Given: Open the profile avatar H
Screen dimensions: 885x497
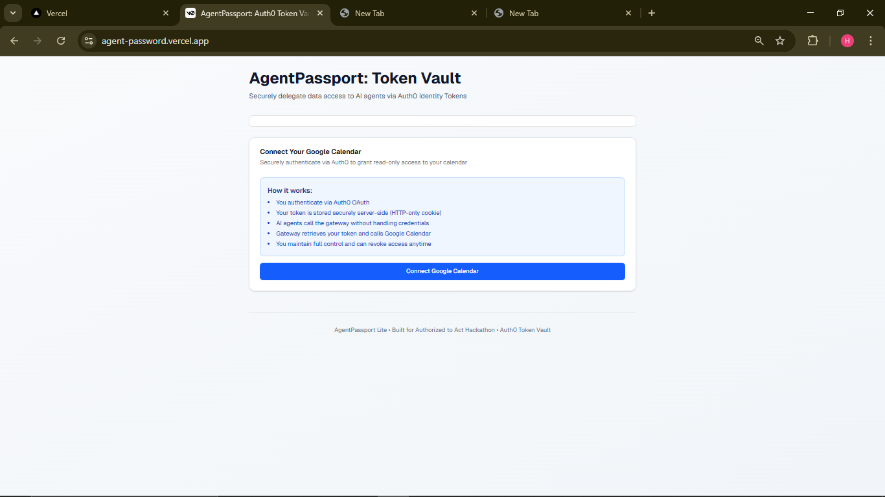Looking at the screenshot, I should click(847, 41).
